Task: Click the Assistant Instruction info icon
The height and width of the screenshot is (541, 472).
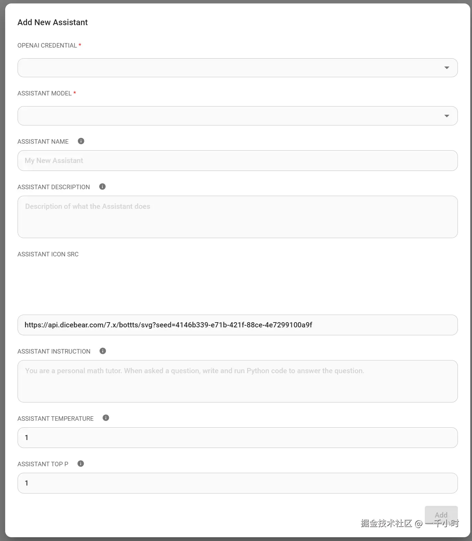Action: [x=103, y=351]
